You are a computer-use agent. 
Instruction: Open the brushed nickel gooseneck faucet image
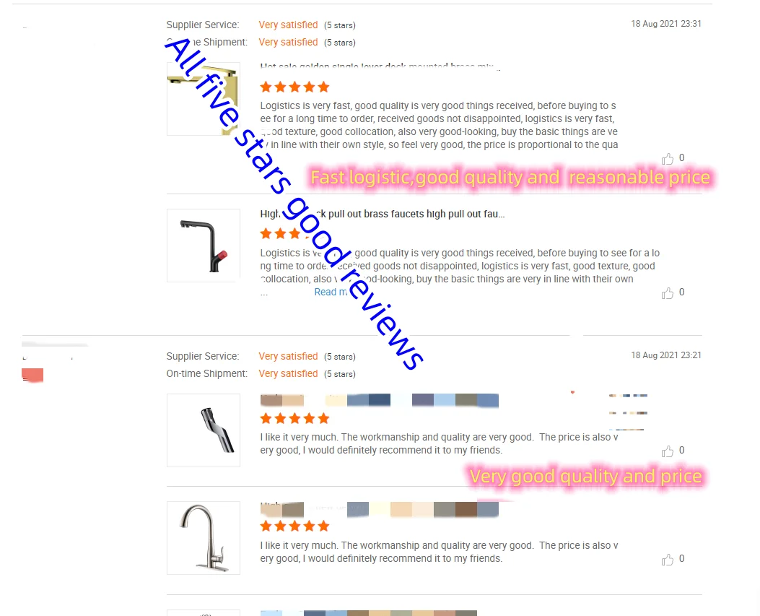[203, 538]
